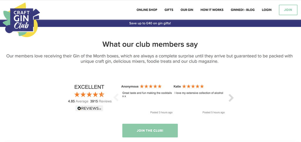Click the overall star rating under EXCELLENT
This screenshot has width=301, height=142.
coord(89,94)
